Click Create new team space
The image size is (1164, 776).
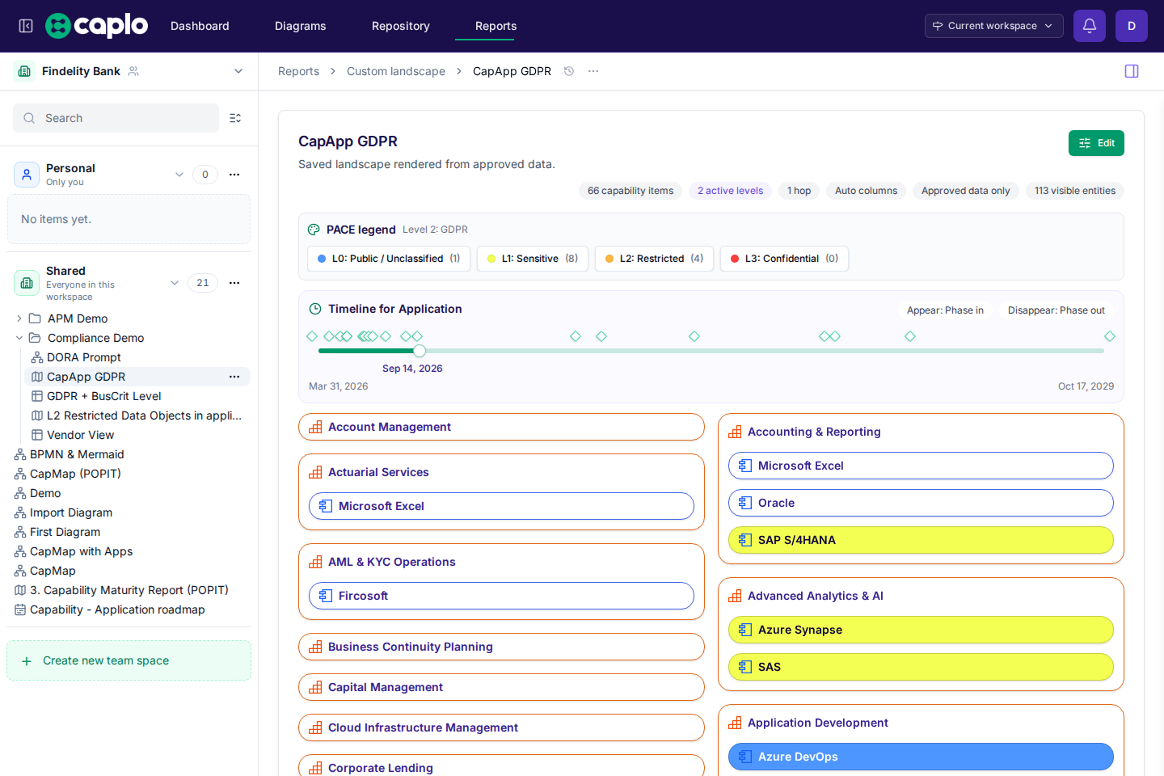click(129, 660)
